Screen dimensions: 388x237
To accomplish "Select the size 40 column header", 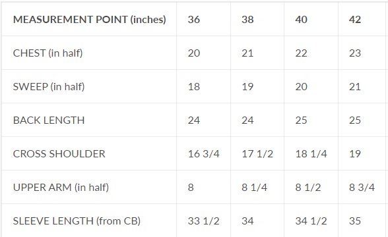I will [301, 20].
